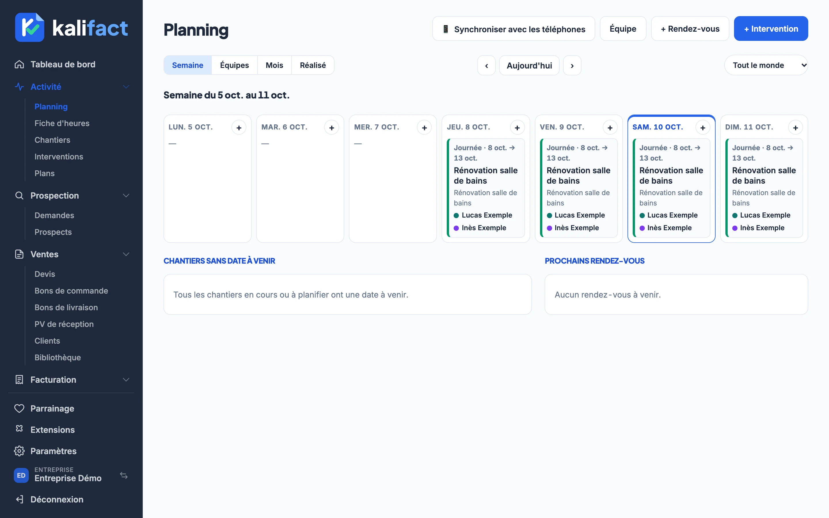
Task: Jump to Aujourd'hui
Action: (x=529, y=65)
